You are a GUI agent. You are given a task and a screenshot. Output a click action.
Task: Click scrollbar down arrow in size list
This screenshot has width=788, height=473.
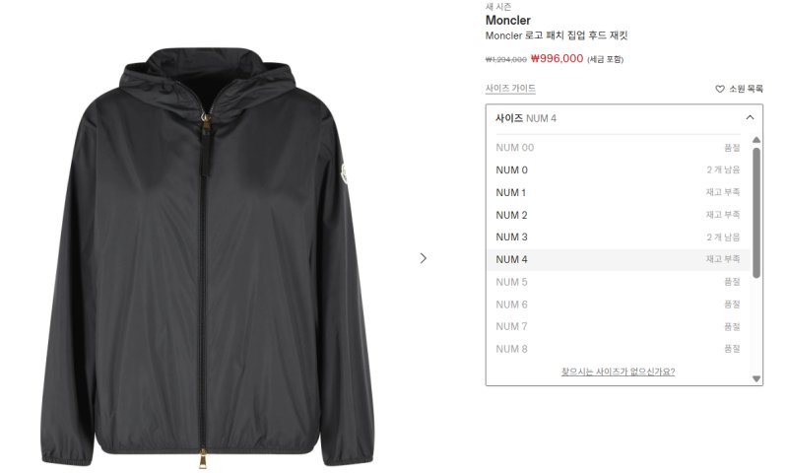[756, 379]
